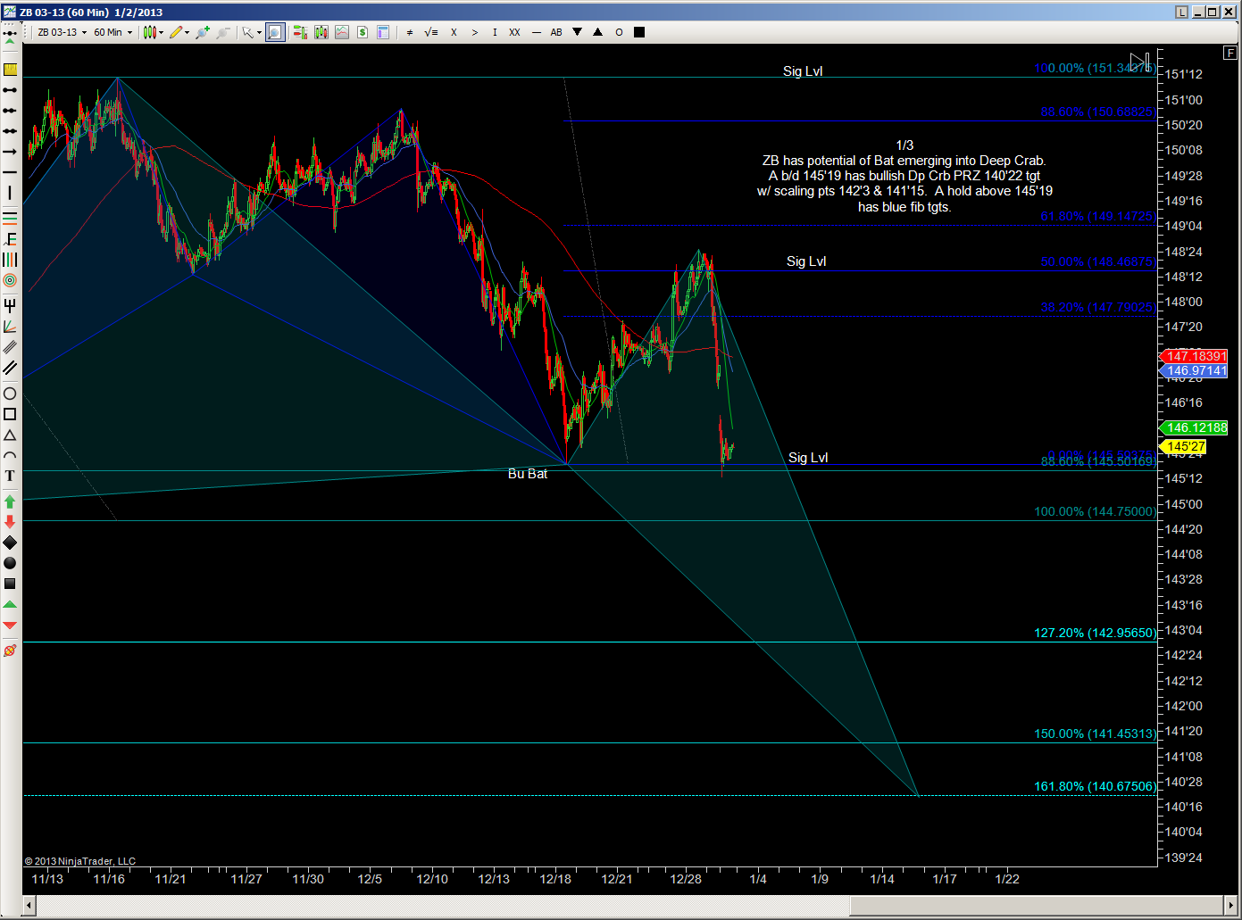Choose the text annotation tool
Viewport: 1242px width, 920px height.
click(x=10, y=477)
